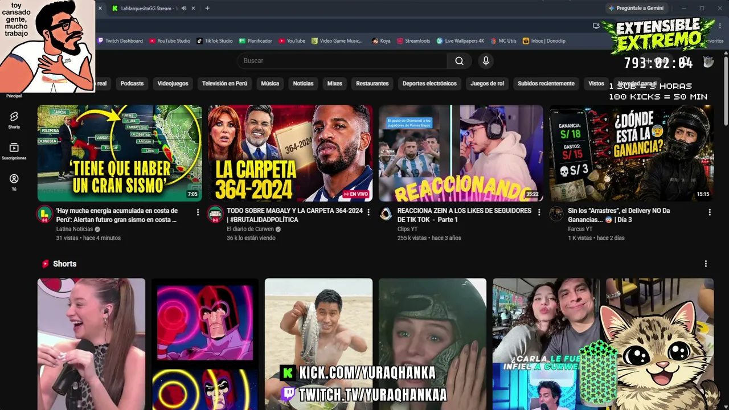Select the Vistos filter chip
The image size is (729, 410).
596,83
